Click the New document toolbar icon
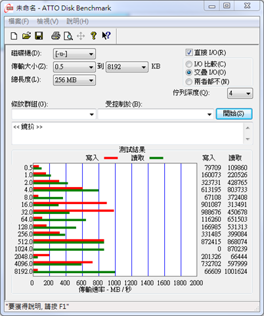Image resolution: width=264 pixels, height=316 pixels. [14, 36]
